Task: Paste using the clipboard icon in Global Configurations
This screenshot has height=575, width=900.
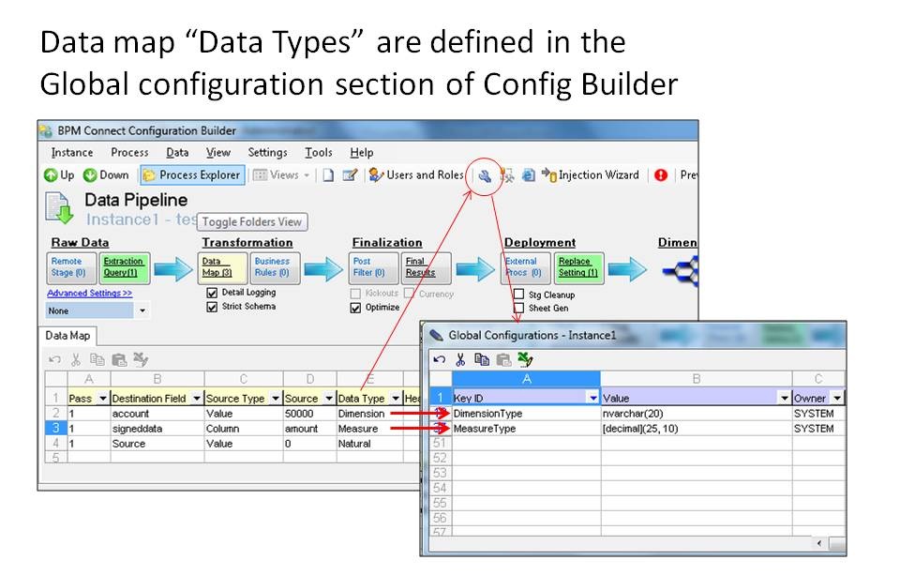Action: (504, 359)
